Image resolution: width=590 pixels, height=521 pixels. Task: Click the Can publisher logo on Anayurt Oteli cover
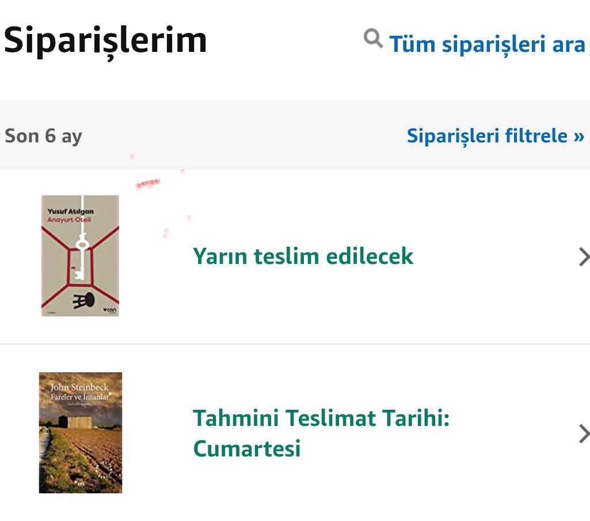(109, 311)
